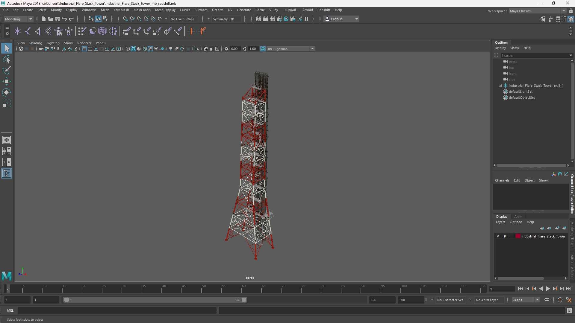Screen dimensions: 575x323
Task: Open the viewport Renderer menu
Action: click(x=84, y=43)
